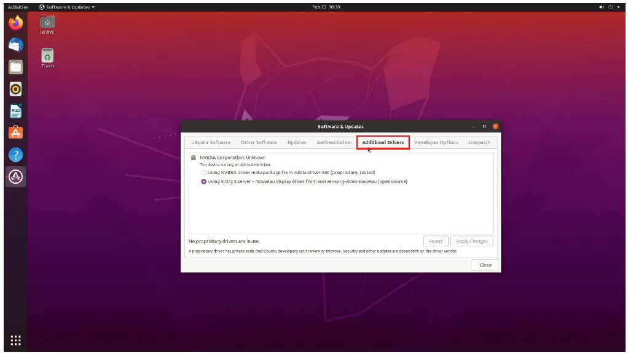
Task: Click the Show Applications grid button
Action: pyautogui.click(x=15, y=340)
